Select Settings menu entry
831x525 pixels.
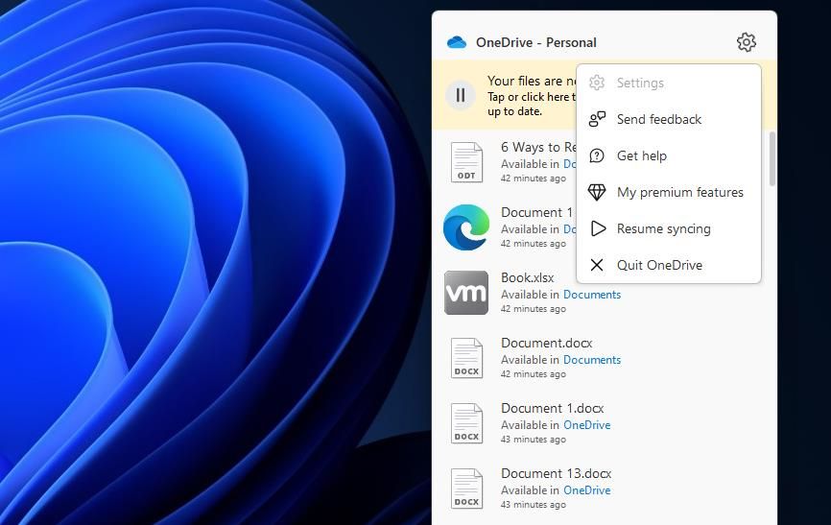click(x=669, y=83)
